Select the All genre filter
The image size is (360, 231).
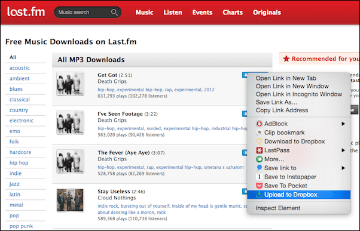point(13,57)
